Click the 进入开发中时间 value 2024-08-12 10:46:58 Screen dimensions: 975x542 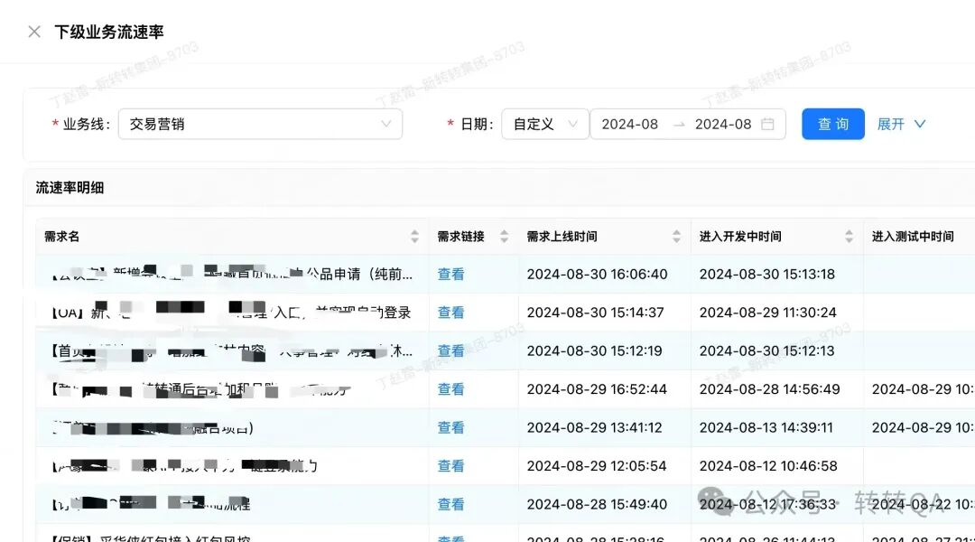768,466
